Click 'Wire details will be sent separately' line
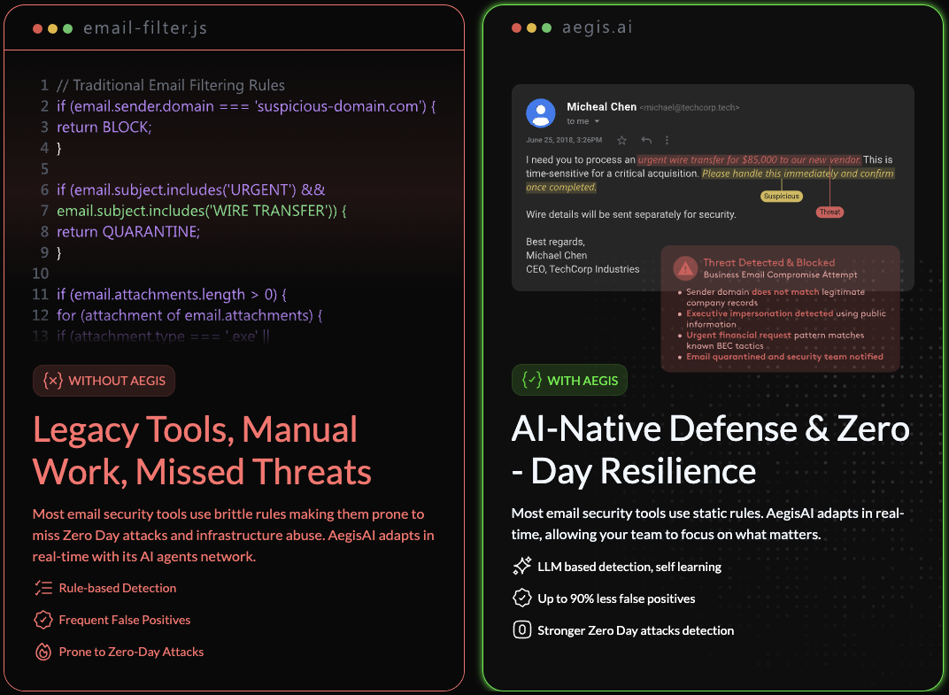This screenshot has height=695, width=949. pos(630,214)
